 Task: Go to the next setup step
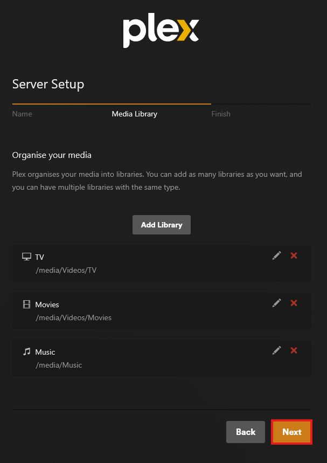pyautogui.click(x=291, y=432)
